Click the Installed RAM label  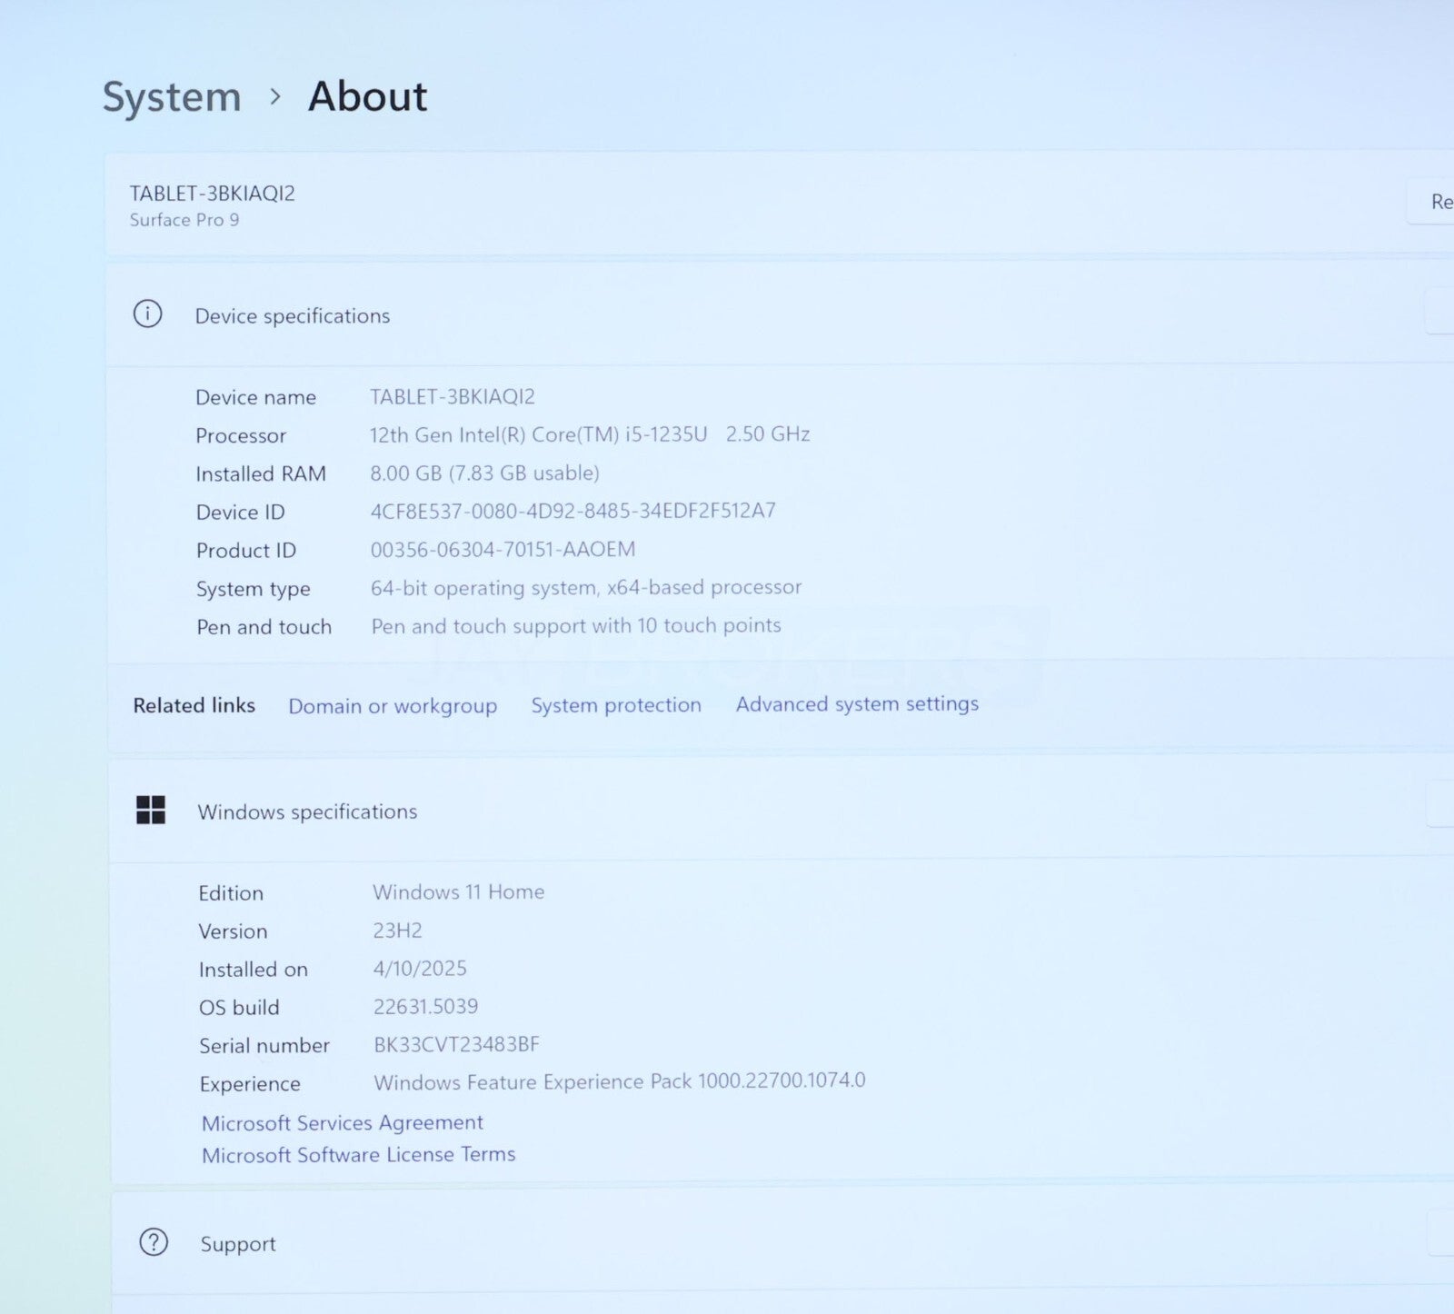point(261,474)
